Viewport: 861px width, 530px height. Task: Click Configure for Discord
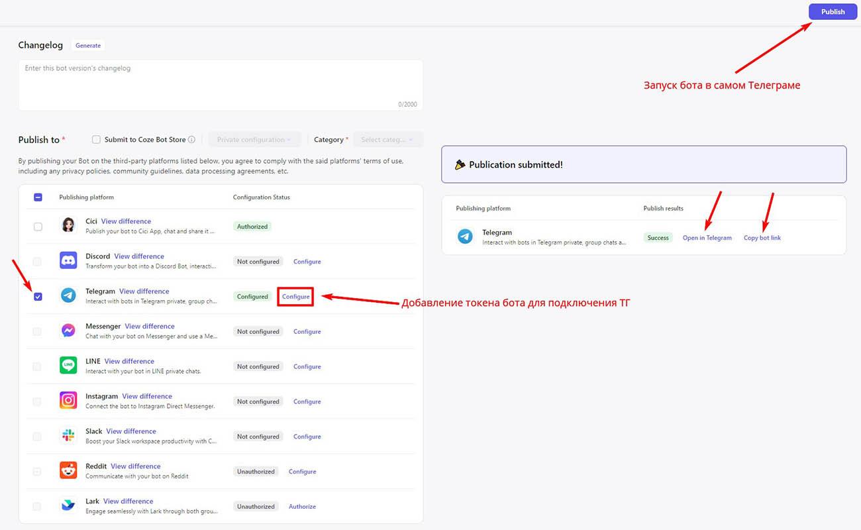[307, 262]
